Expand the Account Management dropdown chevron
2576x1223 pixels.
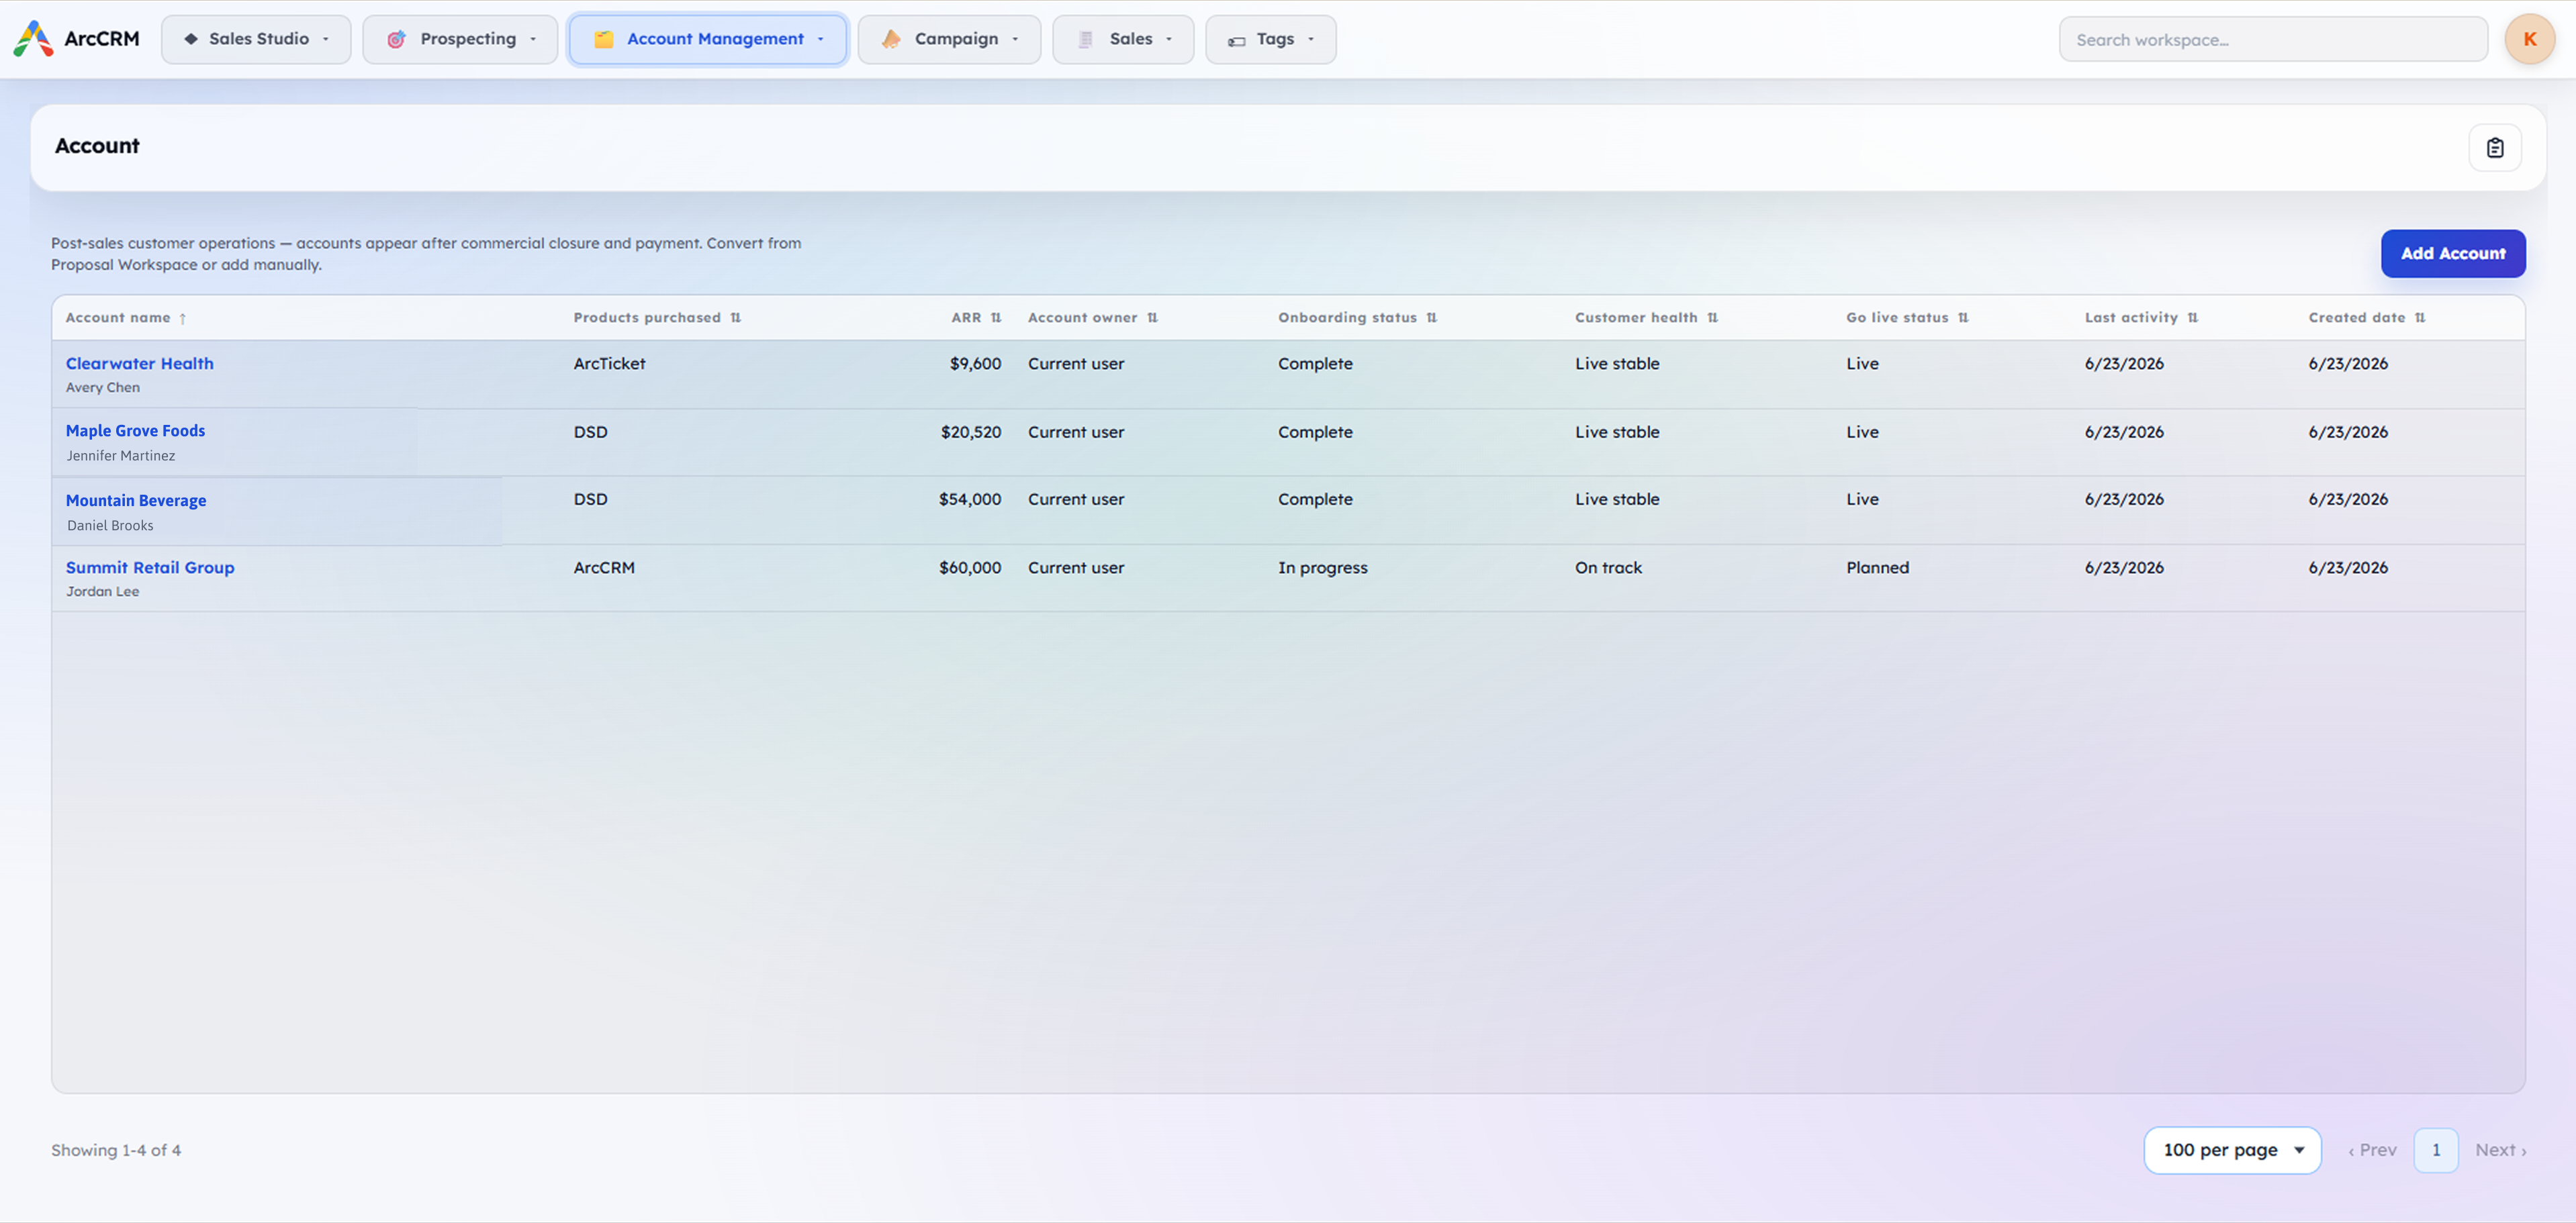(x=821, y=40)
